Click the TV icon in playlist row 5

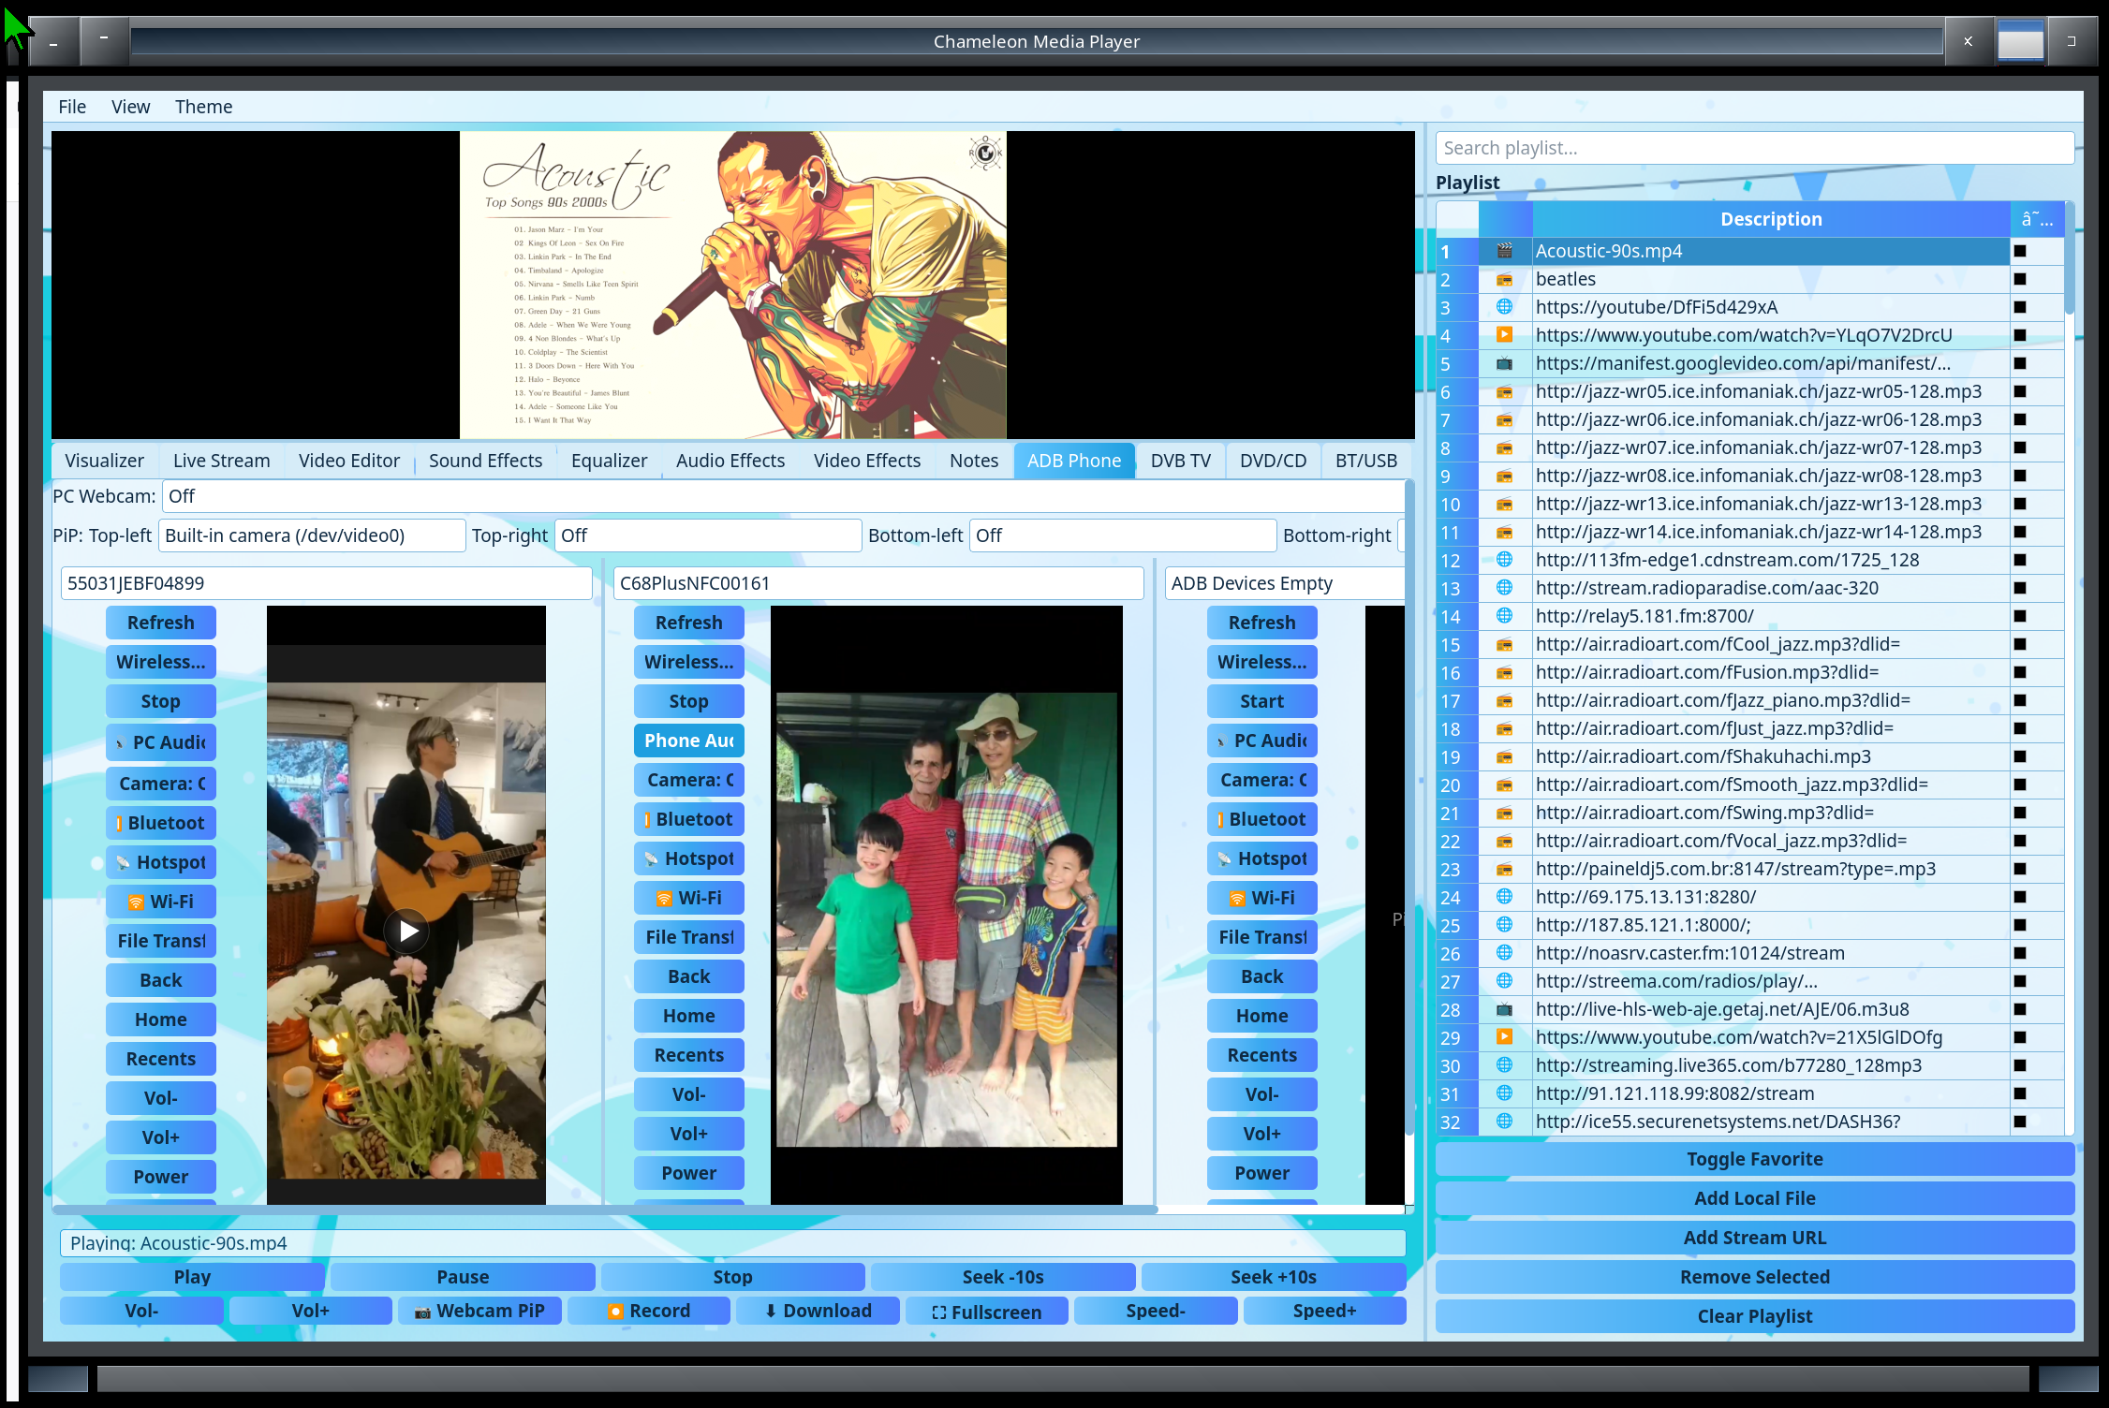coord(1505,363)
